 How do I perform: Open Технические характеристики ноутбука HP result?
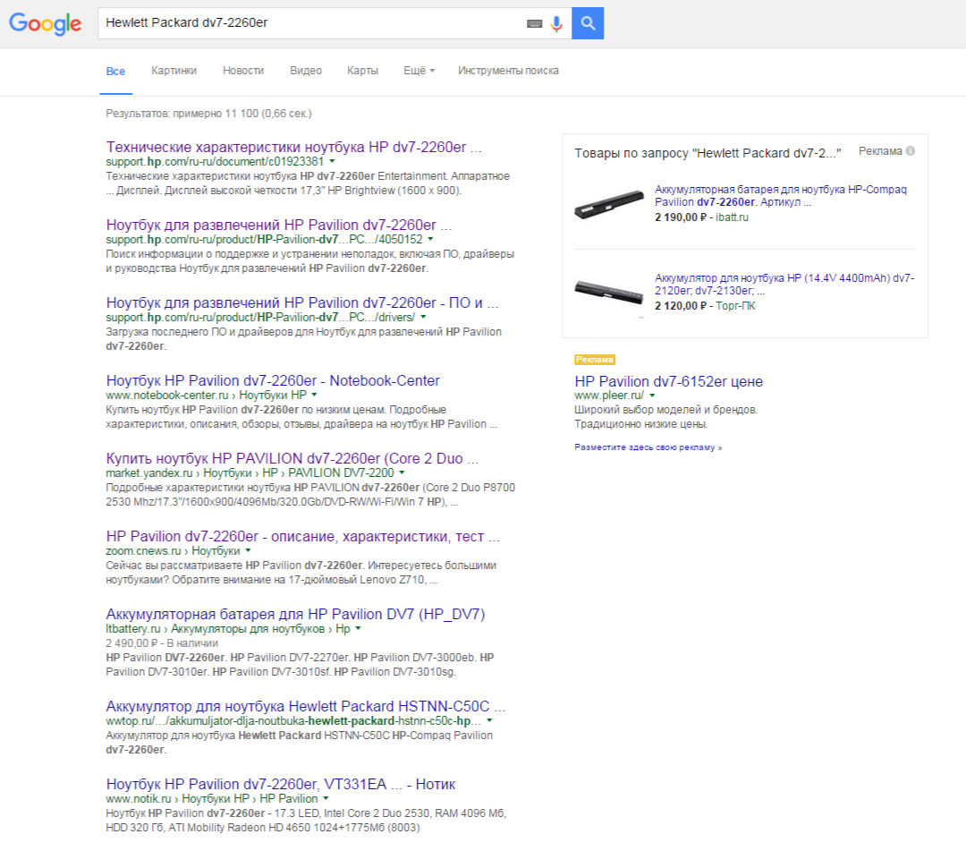coord(293,148)
